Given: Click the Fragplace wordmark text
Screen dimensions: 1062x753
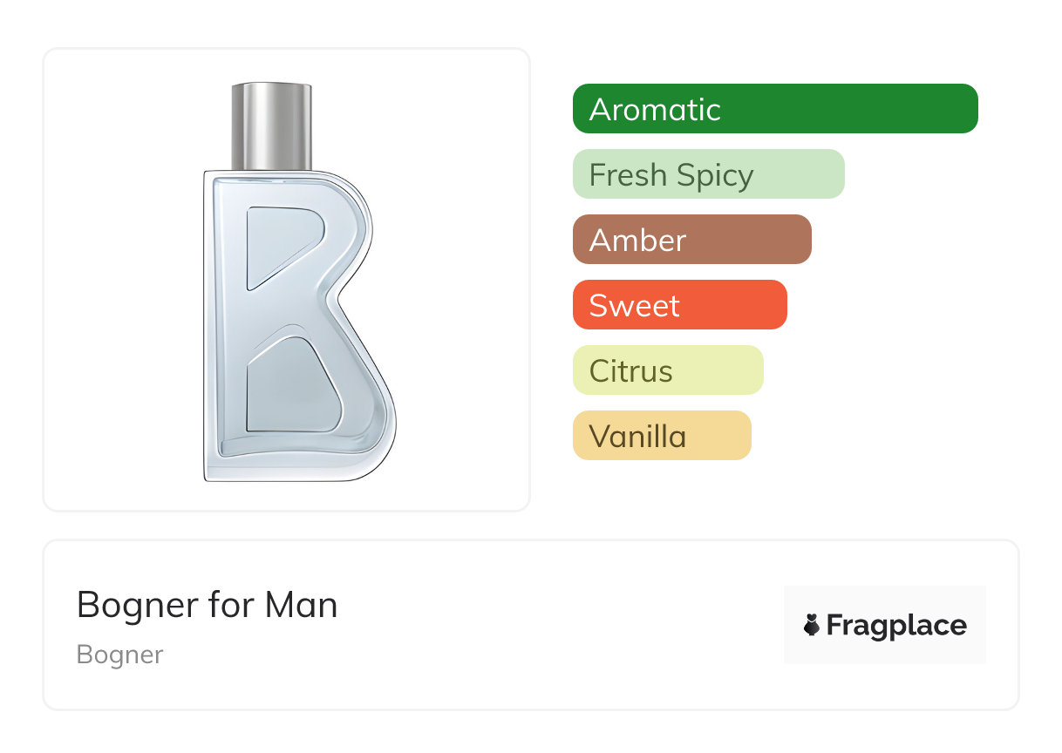Looking at the screenshot, I should point(896,625).
